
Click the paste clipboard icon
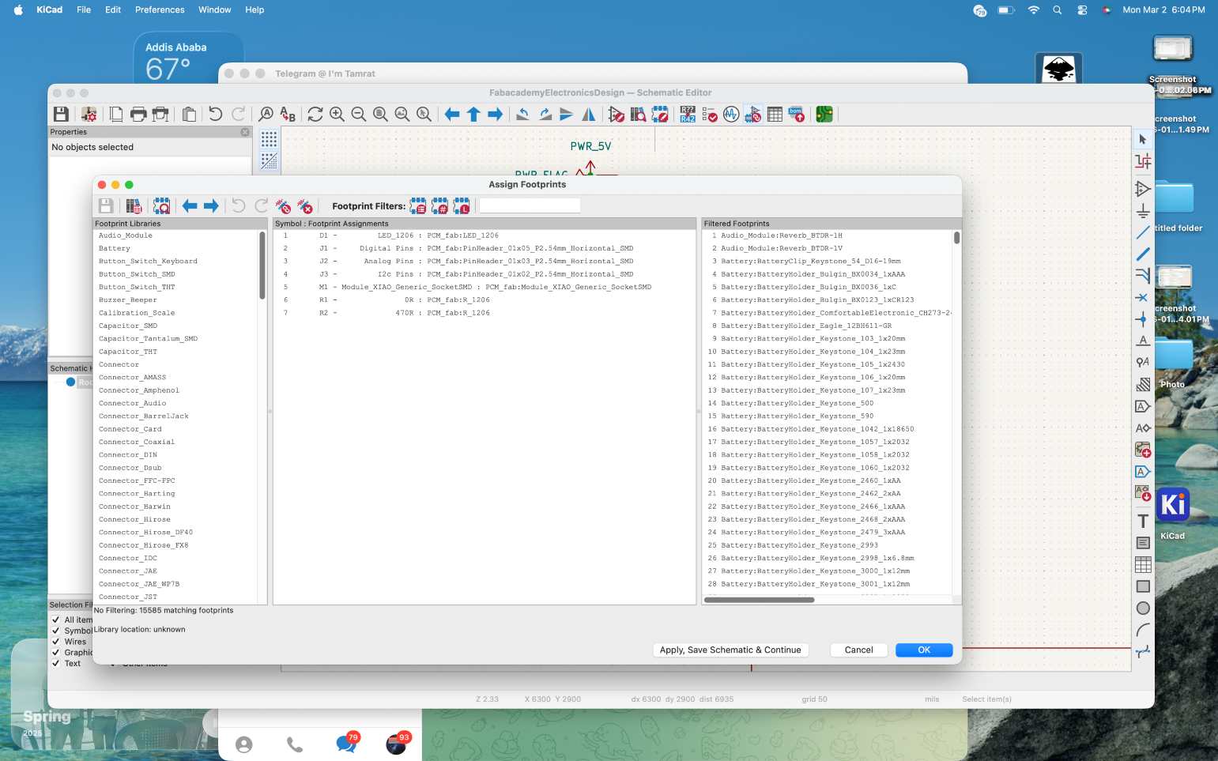189,115
